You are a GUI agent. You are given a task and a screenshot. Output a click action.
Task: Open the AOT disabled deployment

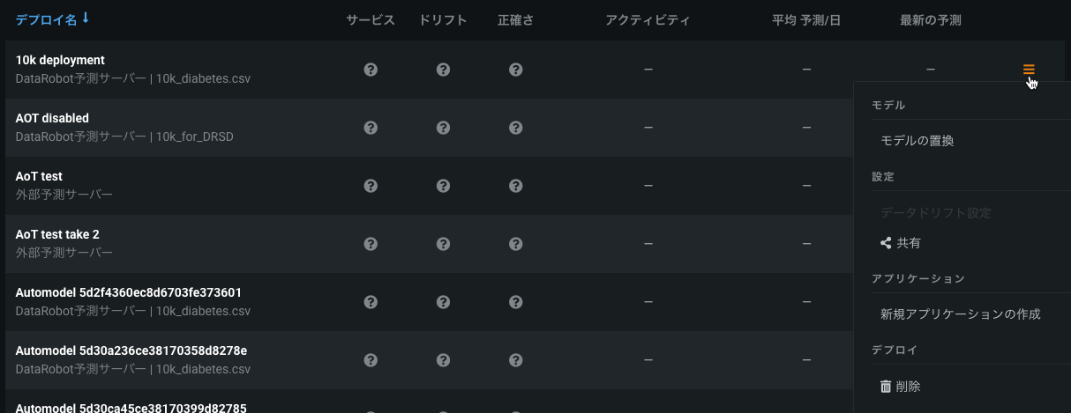pyautogui.click(x=52, y=118)
